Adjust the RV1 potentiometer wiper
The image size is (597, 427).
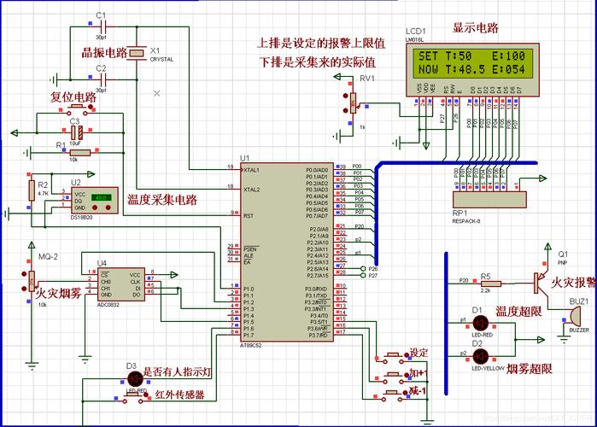(353, 102)
